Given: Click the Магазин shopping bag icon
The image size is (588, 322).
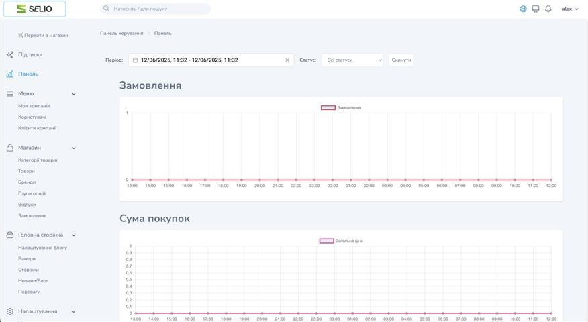Looking at the screenshot, I should tap(9, 148).
